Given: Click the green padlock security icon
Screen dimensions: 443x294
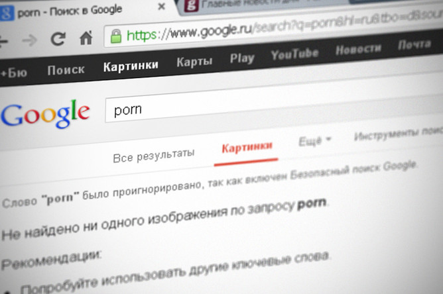Looking at the screenshot, I should (116, 36).
